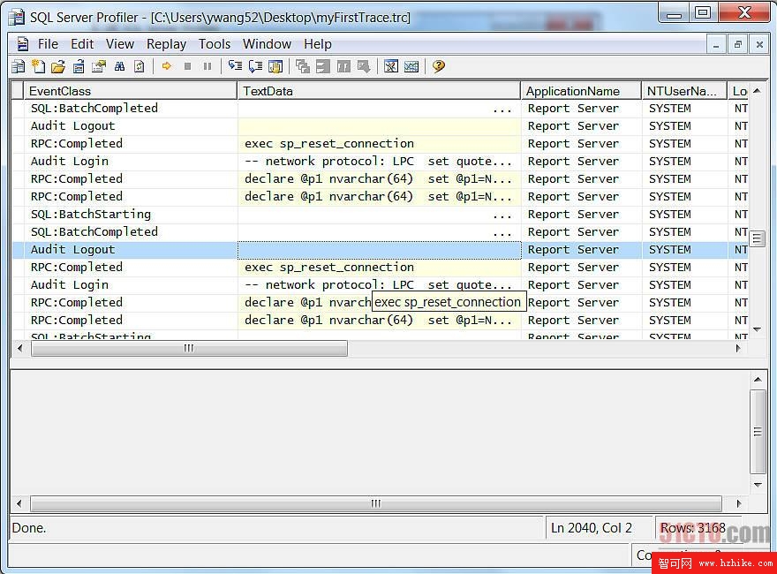This screenshot has height=574, width=777.
Task: Click the NTUserNa... column header
Action: [x=684, y=91]
